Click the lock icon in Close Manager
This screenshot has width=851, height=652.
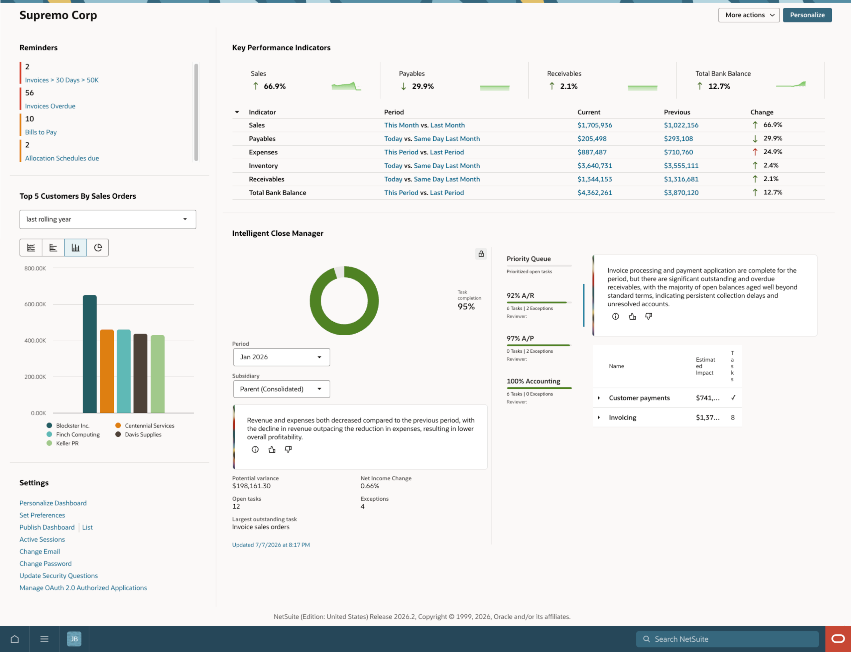pyautogui.click(x=481, y=254)
